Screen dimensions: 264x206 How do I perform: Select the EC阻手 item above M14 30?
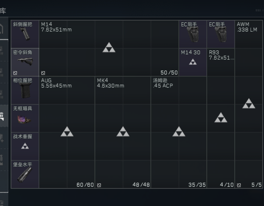(x=193, y=34)
